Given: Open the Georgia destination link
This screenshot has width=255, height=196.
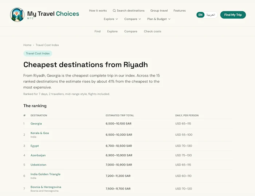Looking at the screenshot, I should coord(36,124).
